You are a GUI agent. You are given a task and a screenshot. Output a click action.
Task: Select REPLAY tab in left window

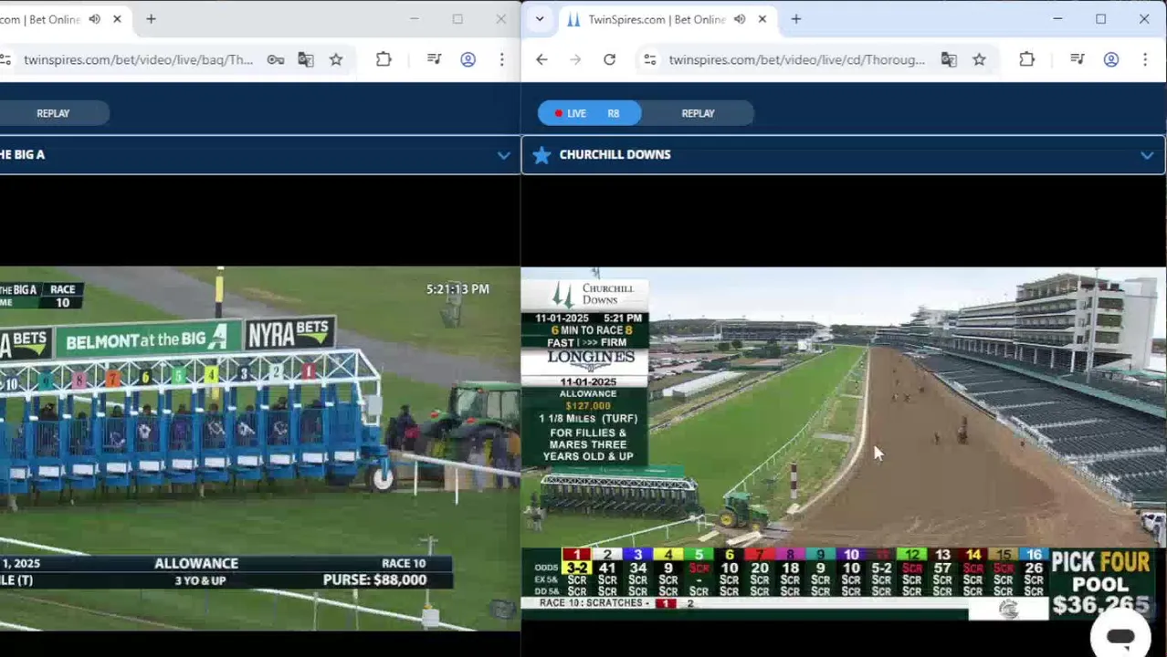(x=53, y=113)
